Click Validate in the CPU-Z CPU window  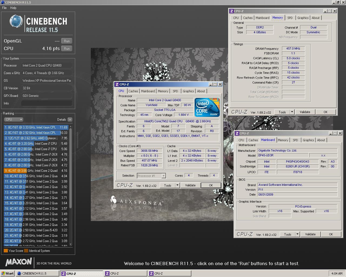(190, 185)
